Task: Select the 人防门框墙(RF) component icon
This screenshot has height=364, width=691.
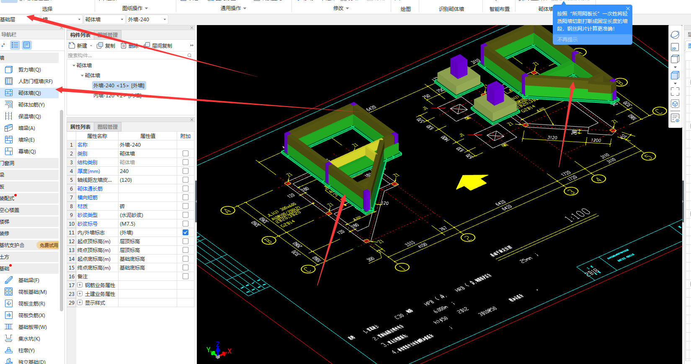Action: 9,81
